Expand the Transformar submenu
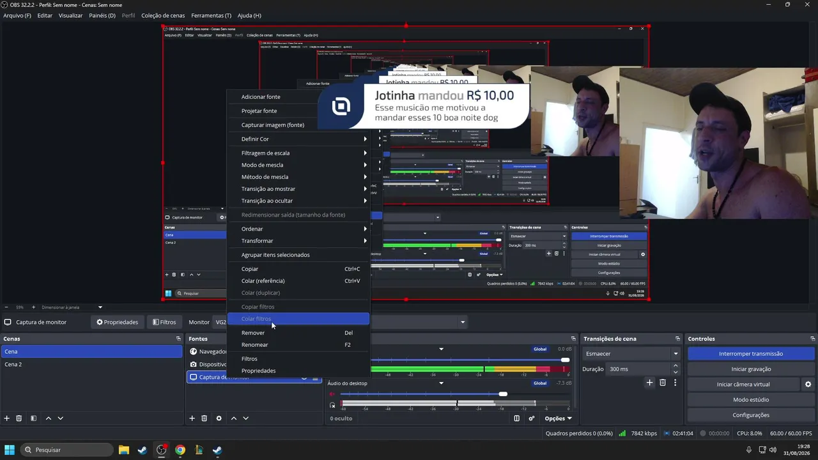818x460 pixels. click(x=298, y=241)
